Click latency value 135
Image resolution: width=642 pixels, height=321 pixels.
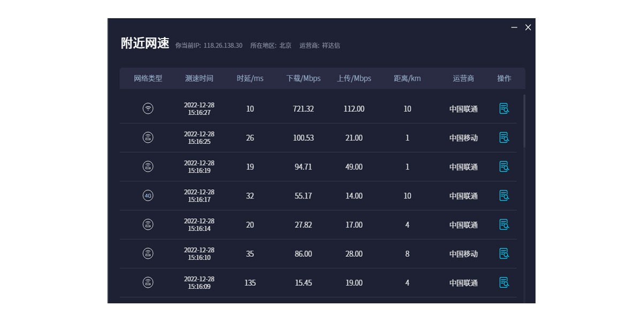click(250, 282)
